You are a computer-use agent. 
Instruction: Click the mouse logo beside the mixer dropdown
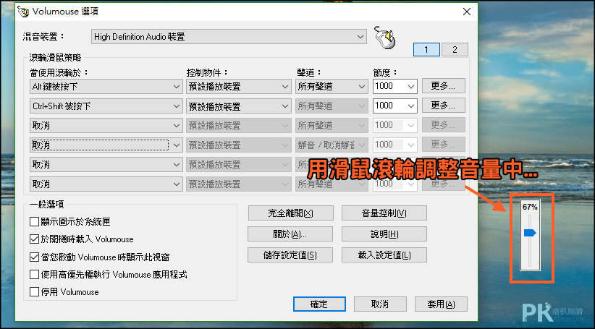(x=385, y=38)
